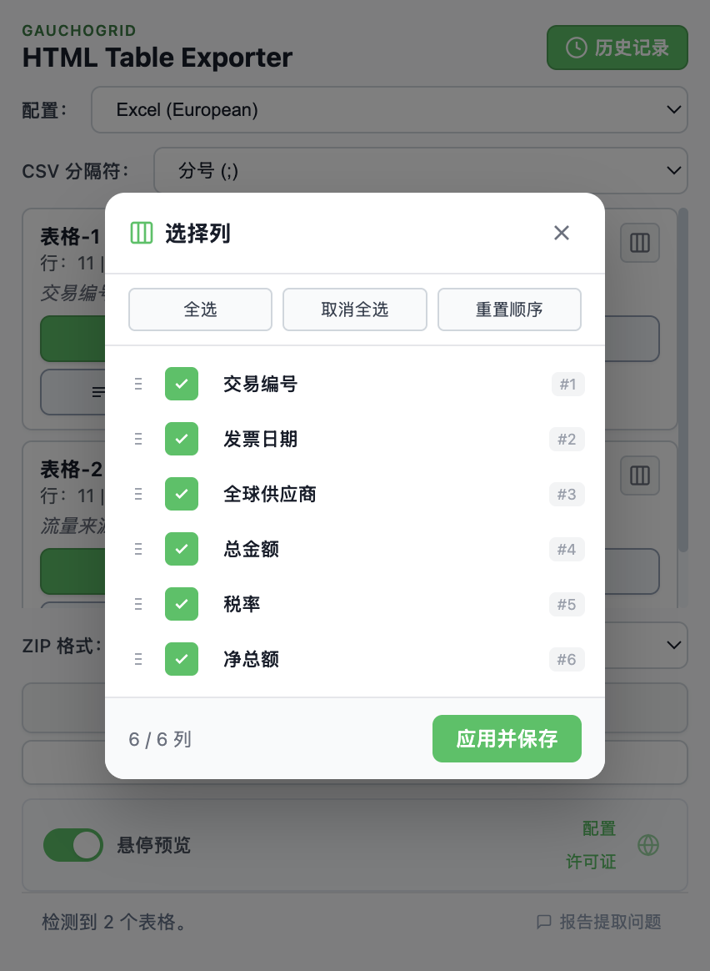The image size is (710, 971).
Task: Click the 重置顺序 button
Action: (509, 309)
